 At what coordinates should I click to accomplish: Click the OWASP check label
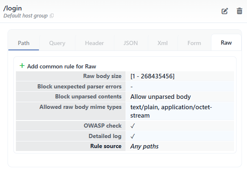pyautogui.click(x=103, y=126)
